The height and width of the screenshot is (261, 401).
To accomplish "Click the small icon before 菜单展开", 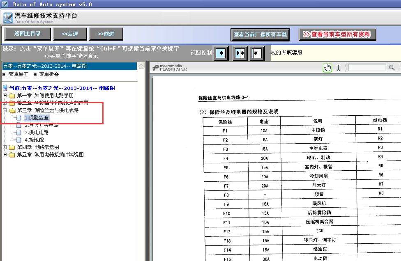I will click(5, 75).
